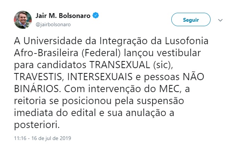Screen dimensions: 236x146
Task: Click the word Afro-Brasileira in the tweet
Action: point(46,53)
